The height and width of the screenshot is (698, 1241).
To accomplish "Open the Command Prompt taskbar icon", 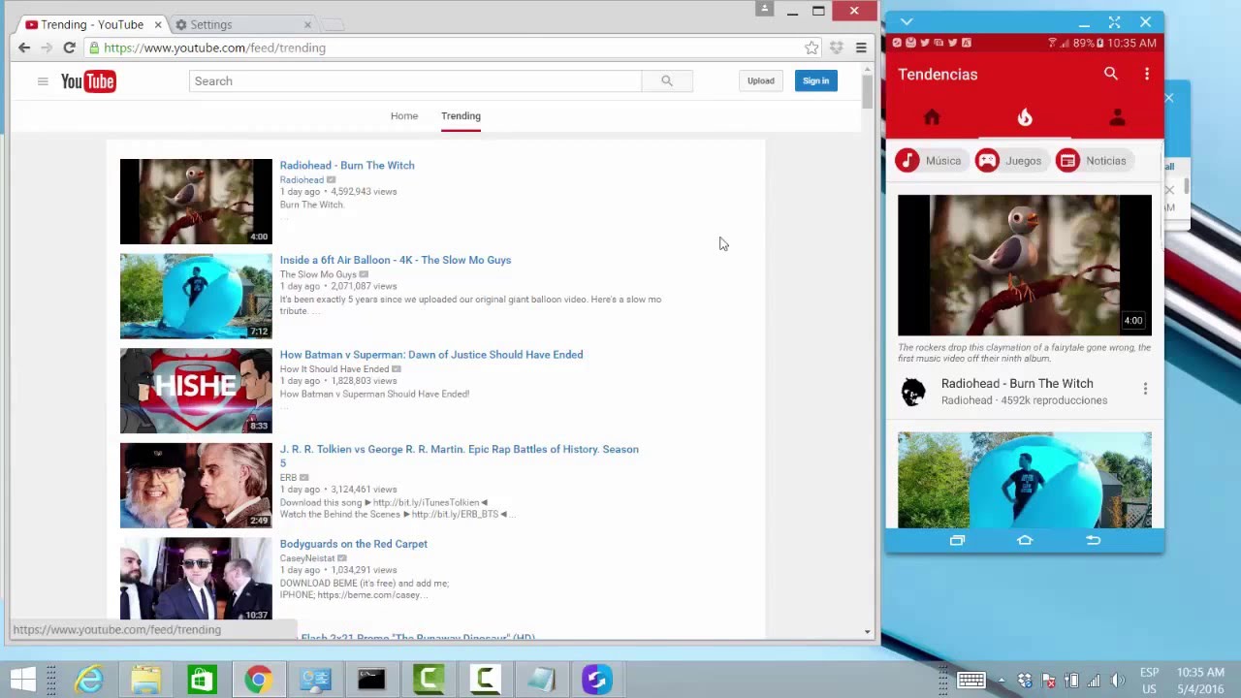I will click(371, 680).
